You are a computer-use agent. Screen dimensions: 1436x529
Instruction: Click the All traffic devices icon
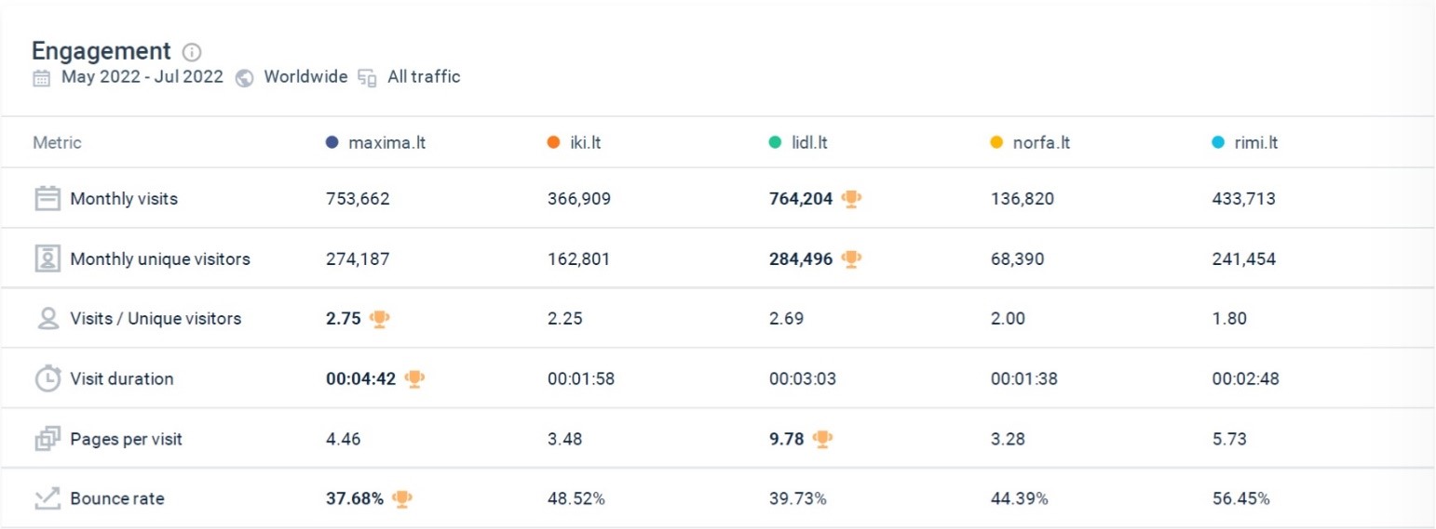[368, 78]
